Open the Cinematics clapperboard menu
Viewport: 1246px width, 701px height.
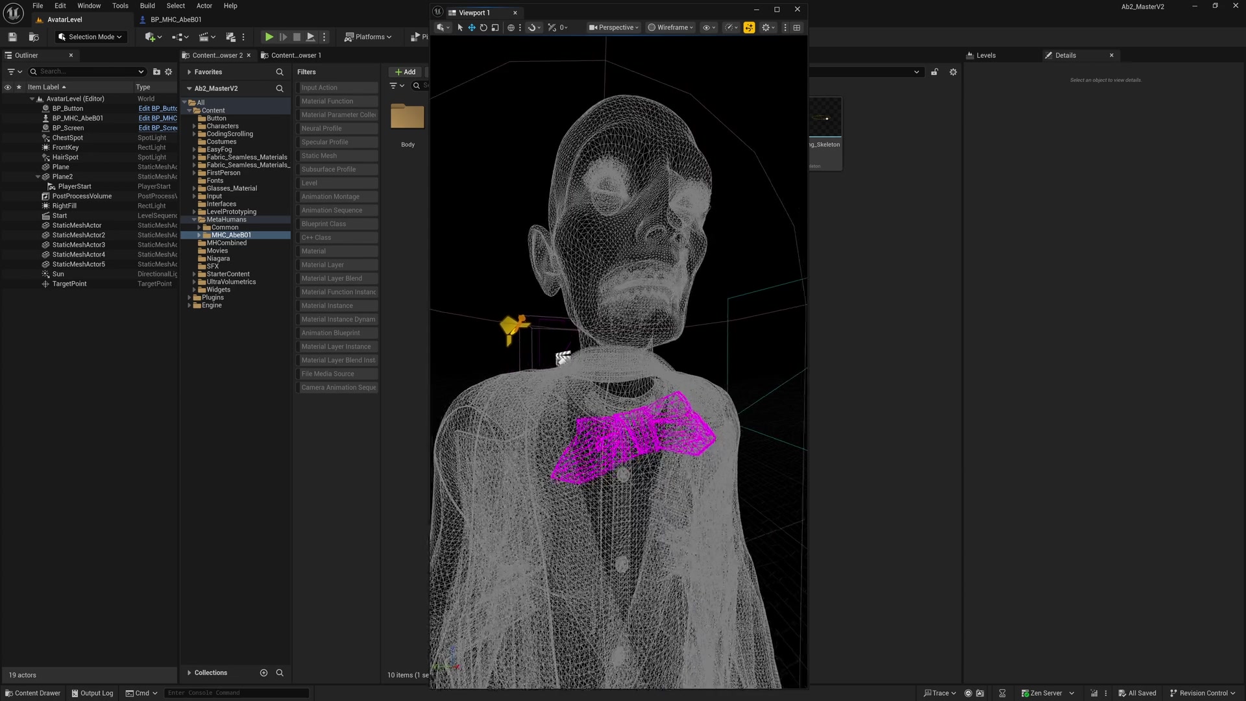[207, 37]
